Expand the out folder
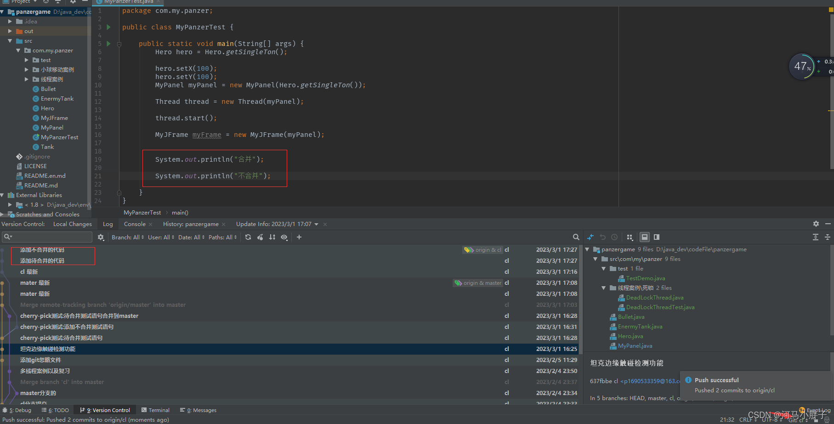This screenshot has height=424, width=834. (x=10, y=31)
